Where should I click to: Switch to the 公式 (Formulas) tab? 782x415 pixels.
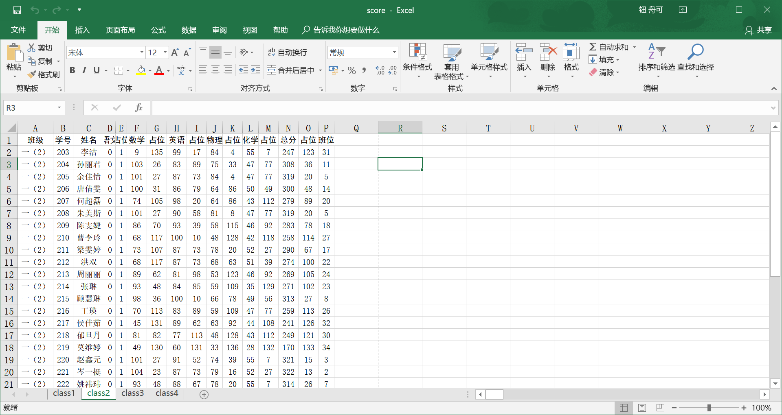158,30
